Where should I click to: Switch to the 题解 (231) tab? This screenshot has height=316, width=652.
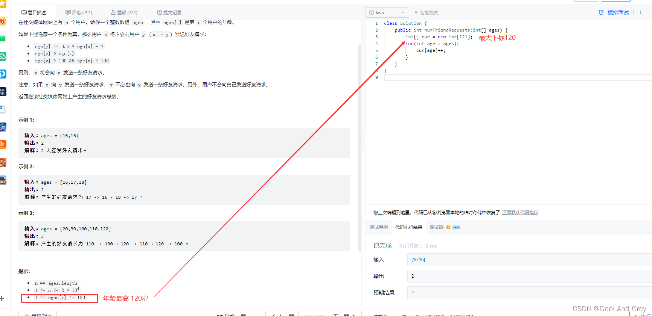pyautogui.click(x=124, y=12)
